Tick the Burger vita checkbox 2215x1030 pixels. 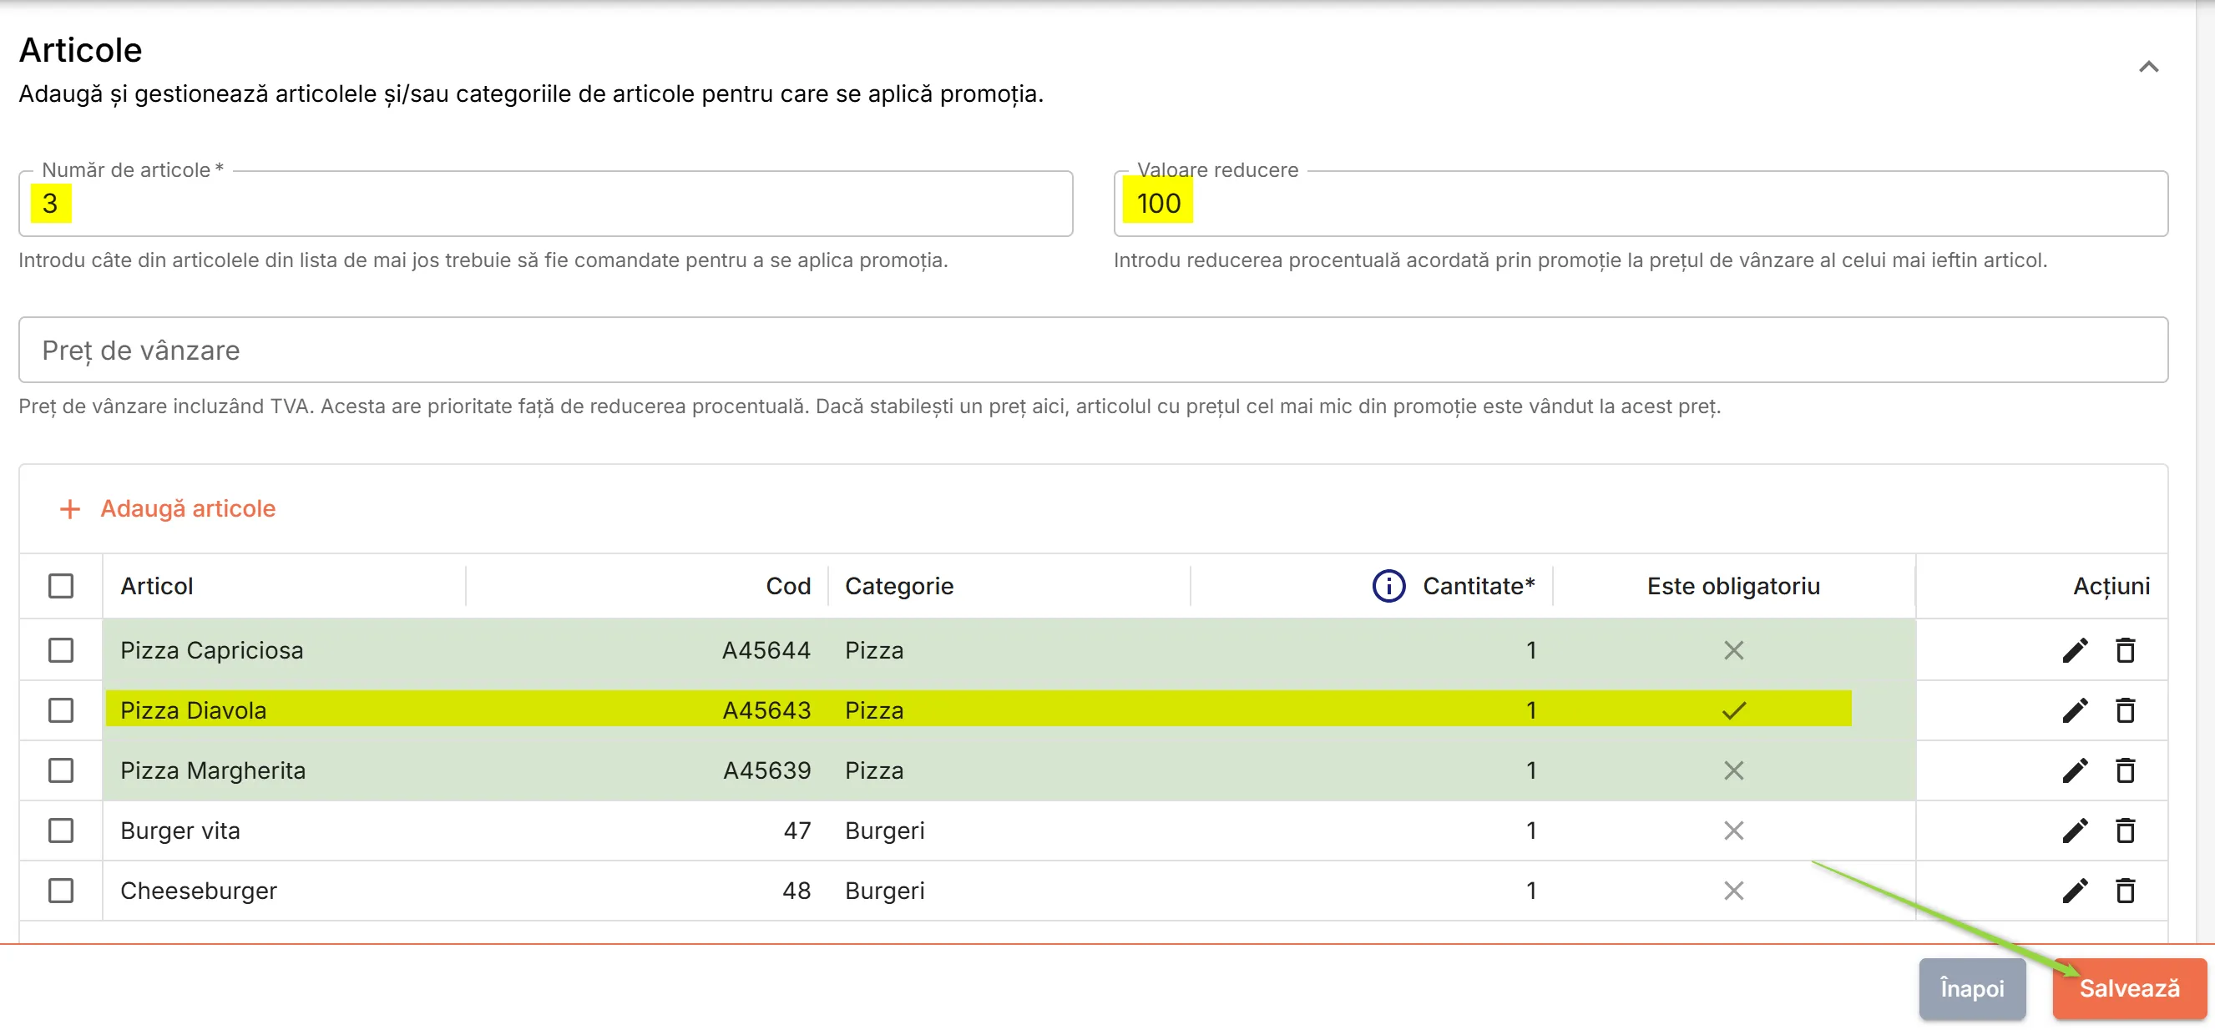coord(60,831)
